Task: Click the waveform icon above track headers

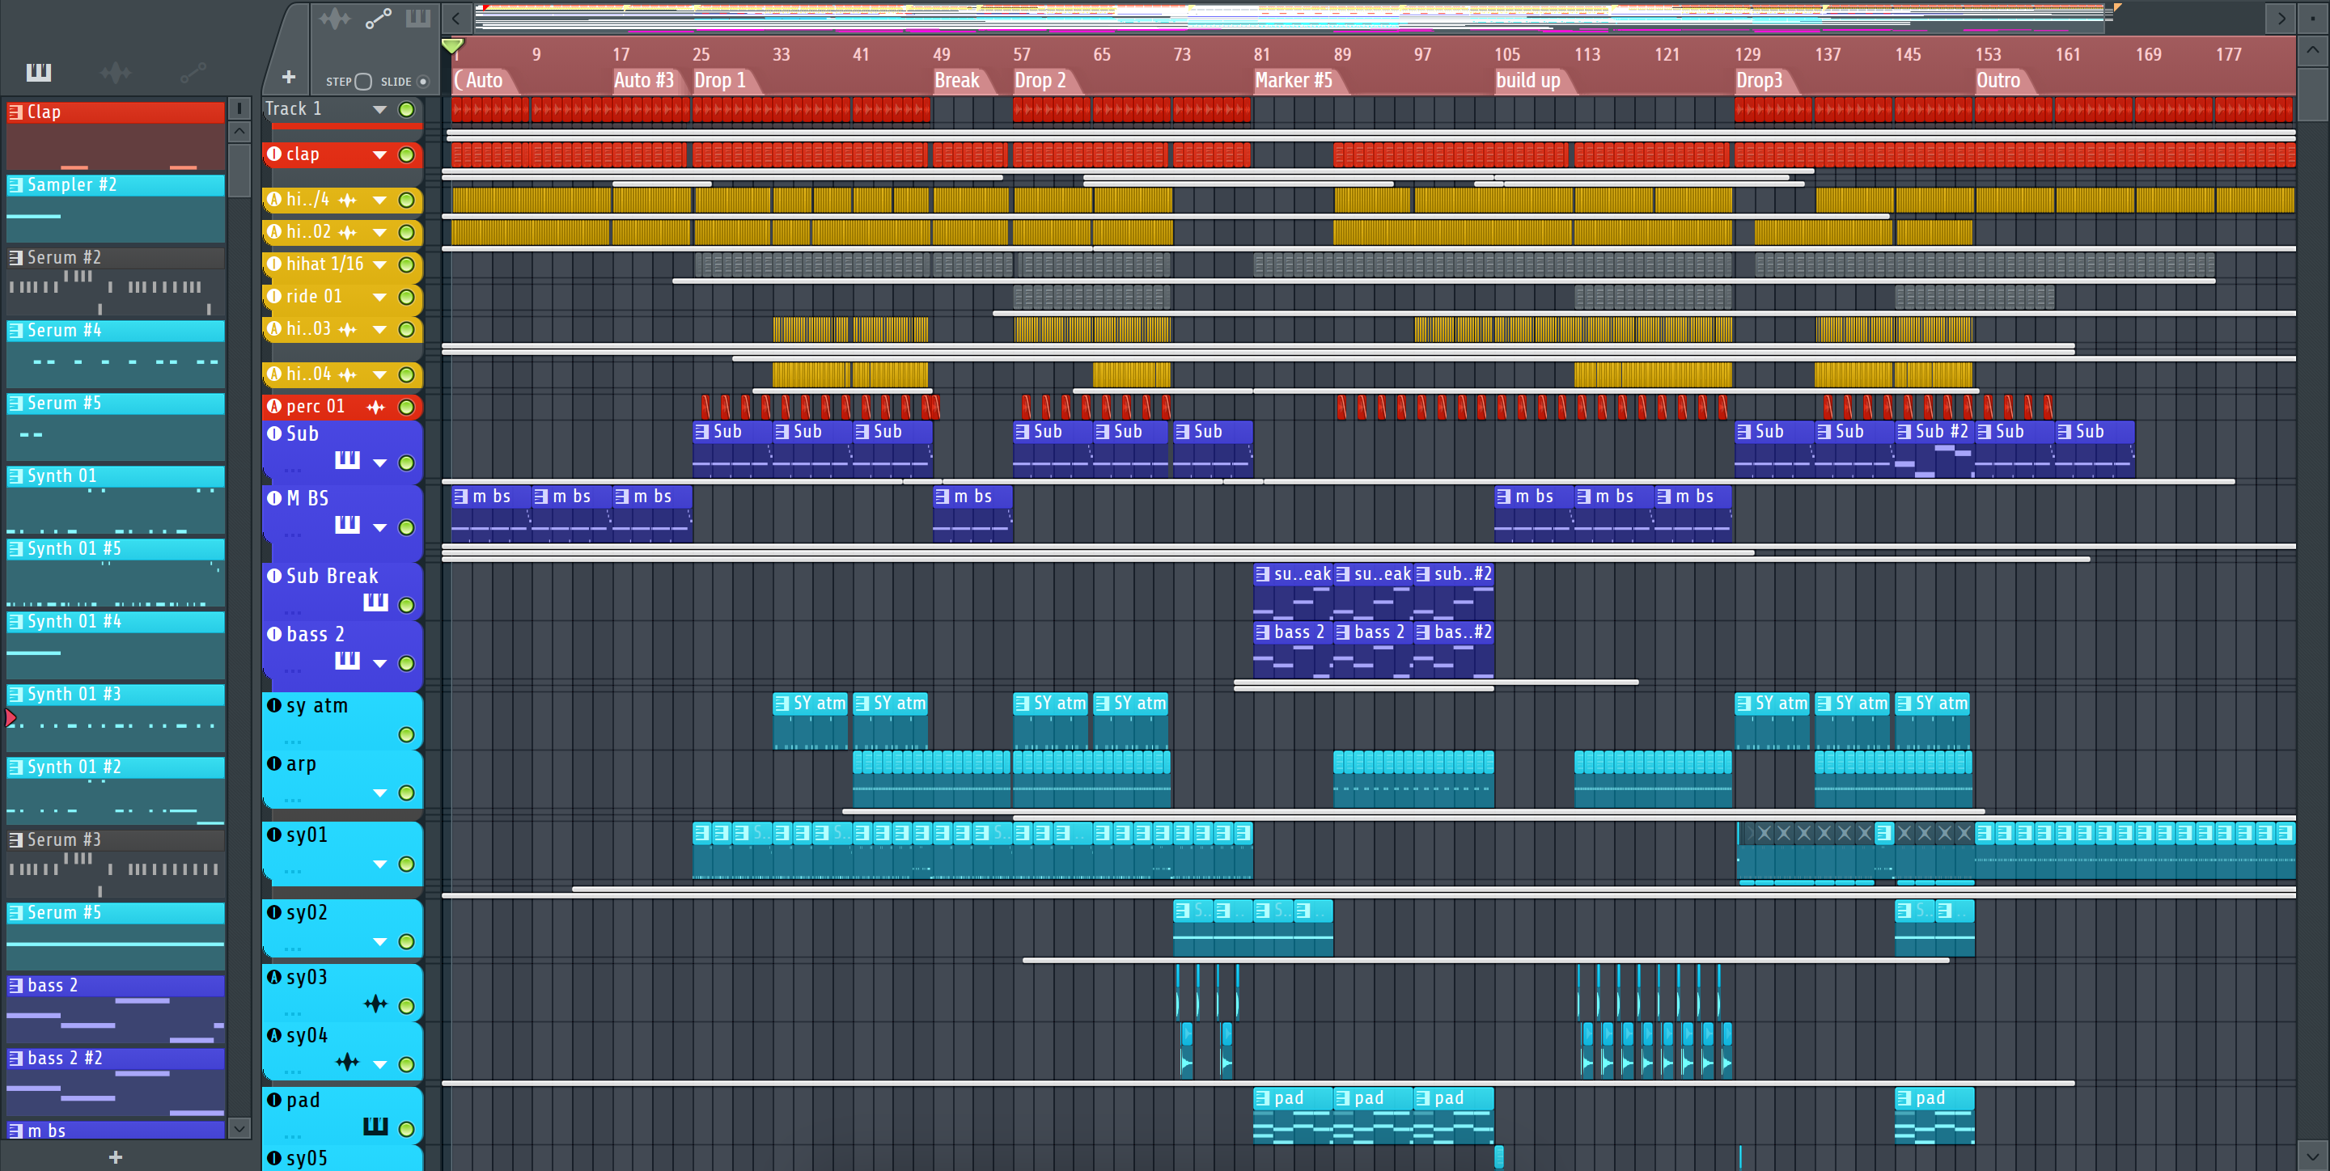Action: point(335,18)
